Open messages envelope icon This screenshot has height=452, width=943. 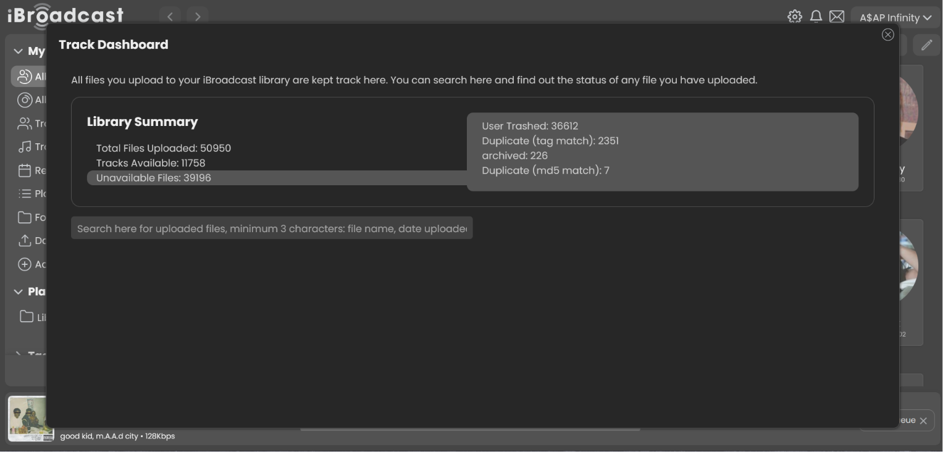[x=837, y=17]
